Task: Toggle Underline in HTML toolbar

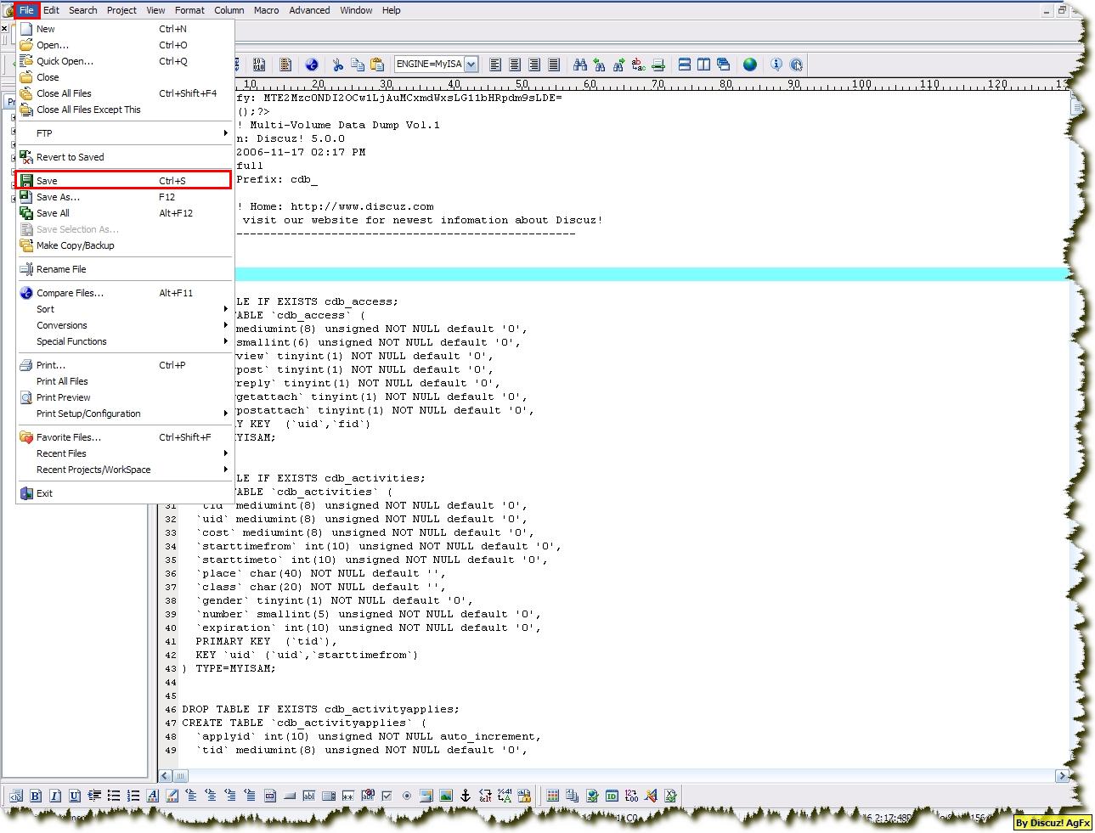Action: pyautogui.click(x=74, y=796)
